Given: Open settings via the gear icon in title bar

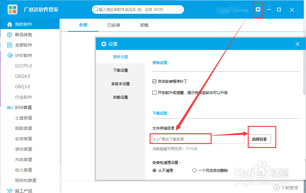Looking at the screenshot, I should [258, 9].
